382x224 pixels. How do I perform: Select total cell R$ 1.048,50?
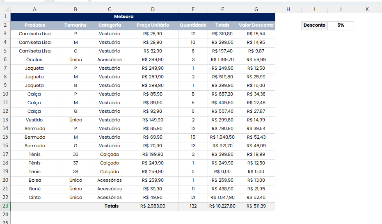pyautogui.click(x=222, y=137)
